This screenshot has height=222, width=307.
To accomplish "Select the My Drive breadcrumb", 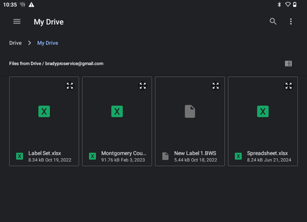I will tap(48, 43).
